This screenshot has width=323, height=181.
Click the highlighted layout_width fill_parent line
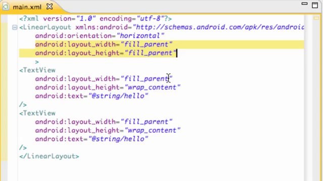point(103,44)
